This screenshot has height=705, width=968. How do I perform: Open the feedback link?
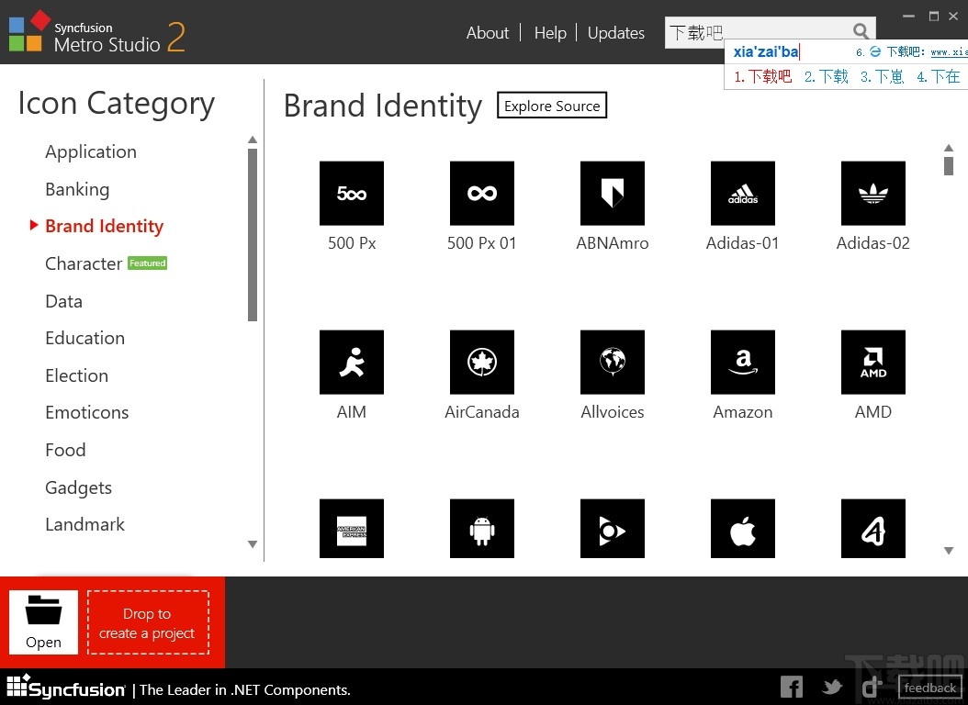click(x=929, y=688)
